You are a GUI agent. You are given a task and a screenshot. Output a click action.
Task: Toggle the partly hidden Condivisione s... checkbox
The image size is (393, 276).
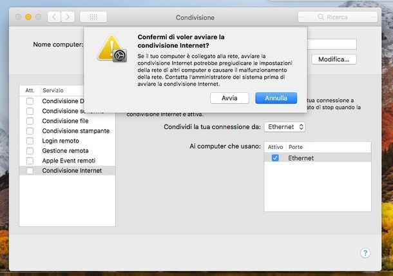[x=30, y=111]
